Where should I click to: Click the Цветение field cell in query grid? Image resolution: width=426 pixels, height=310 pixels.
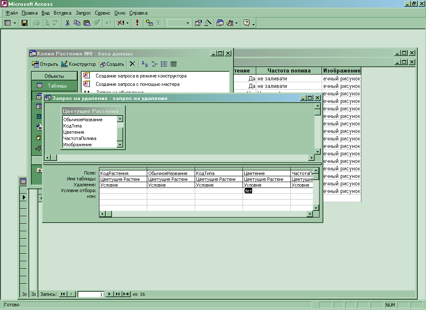267,173
